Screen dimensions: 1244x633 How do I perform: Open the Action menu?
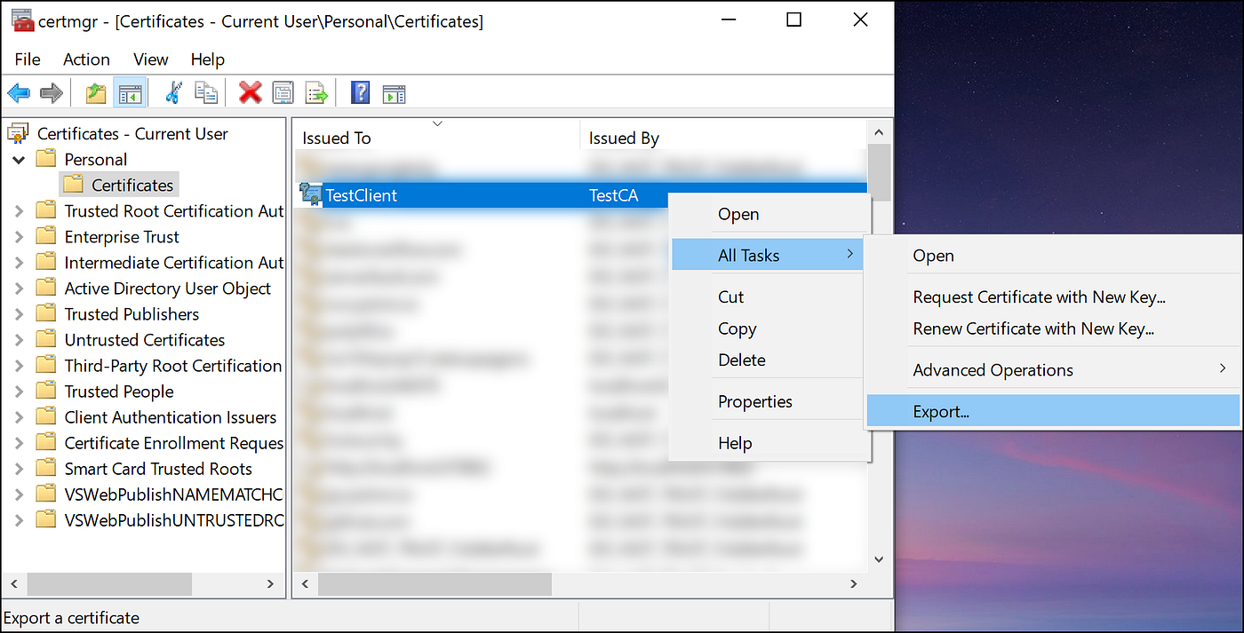(x=86, y=59)
